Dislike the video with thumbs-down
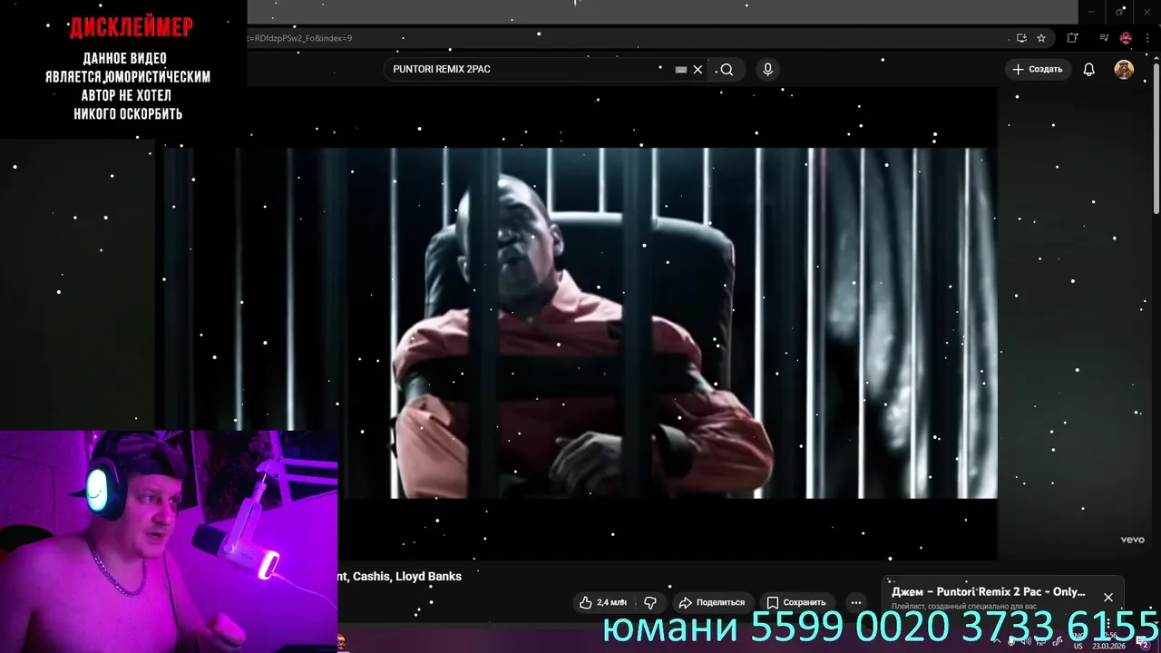The image size is (1161, 653). point(650,602)
